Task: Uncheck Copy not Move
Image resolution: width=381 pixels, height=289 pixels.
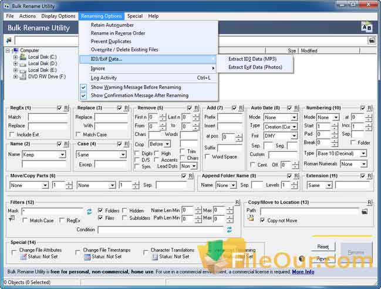Action: coord(262,220)
